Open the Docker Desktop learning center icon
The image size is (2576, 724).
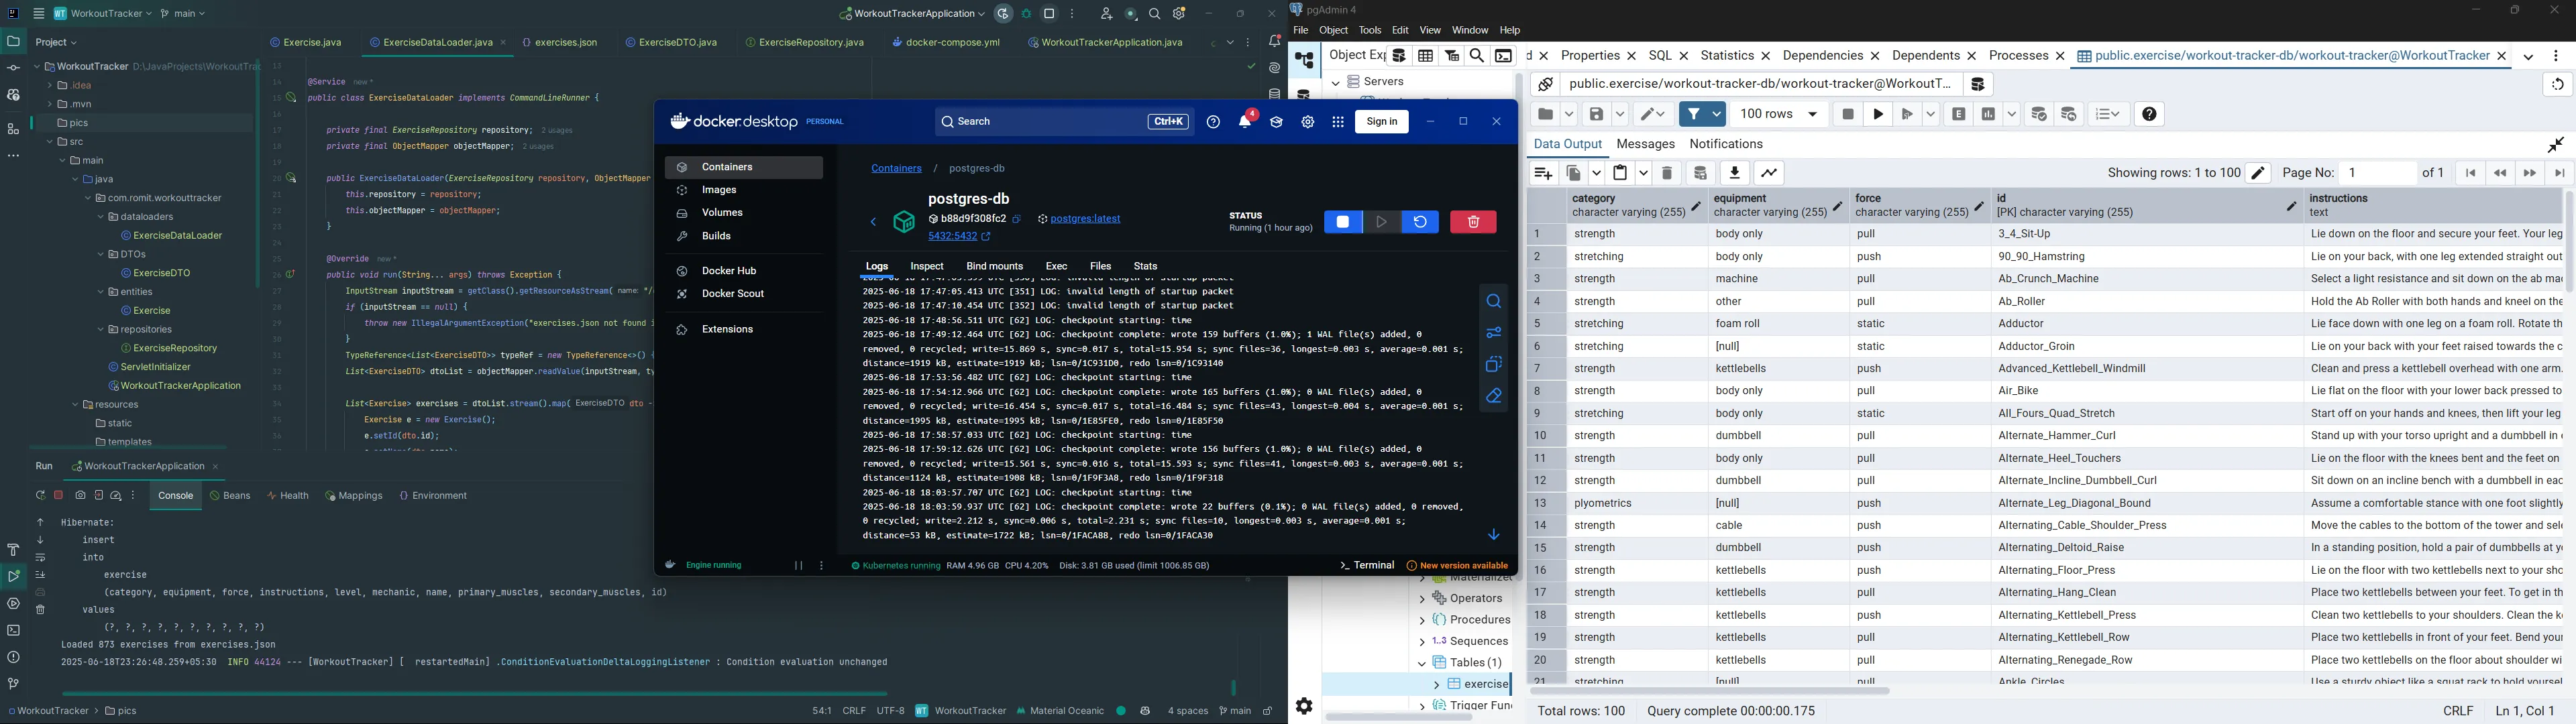1276,122
